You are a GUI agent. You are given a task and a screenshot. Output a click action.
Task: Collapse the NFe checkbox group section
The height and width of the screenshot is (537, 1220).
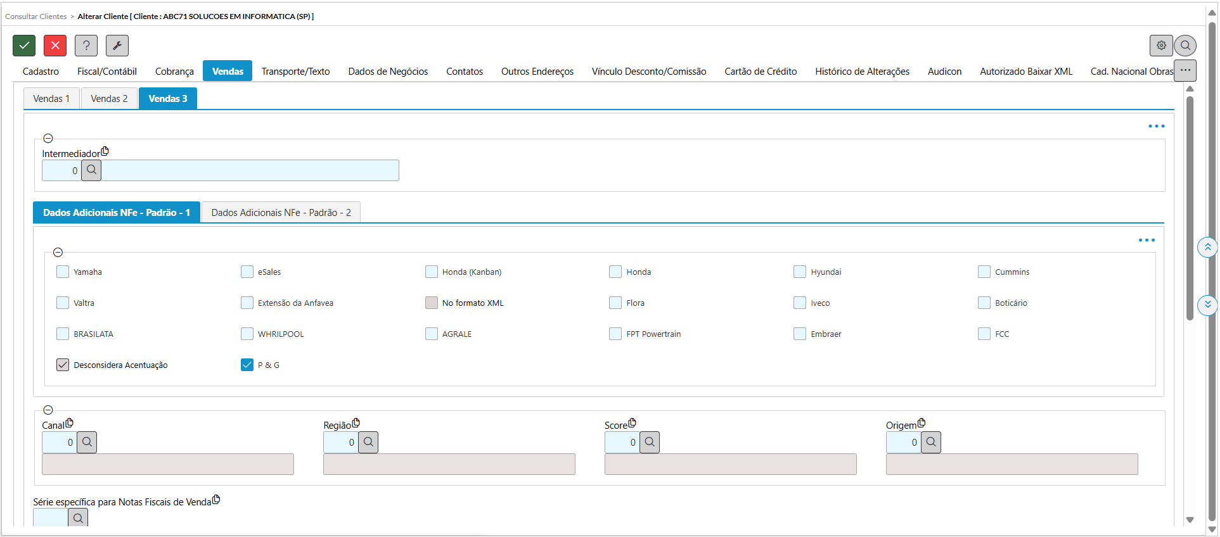click(58, 253)
